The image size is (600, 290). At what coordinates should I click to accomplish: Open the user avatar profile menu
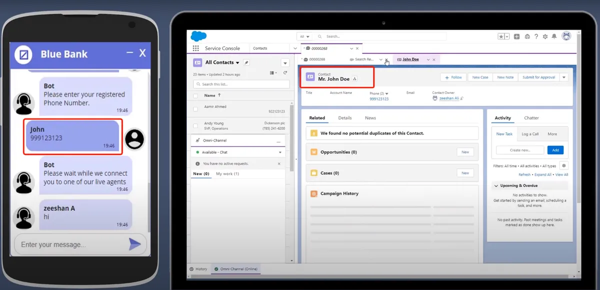(x=566, y=36)
